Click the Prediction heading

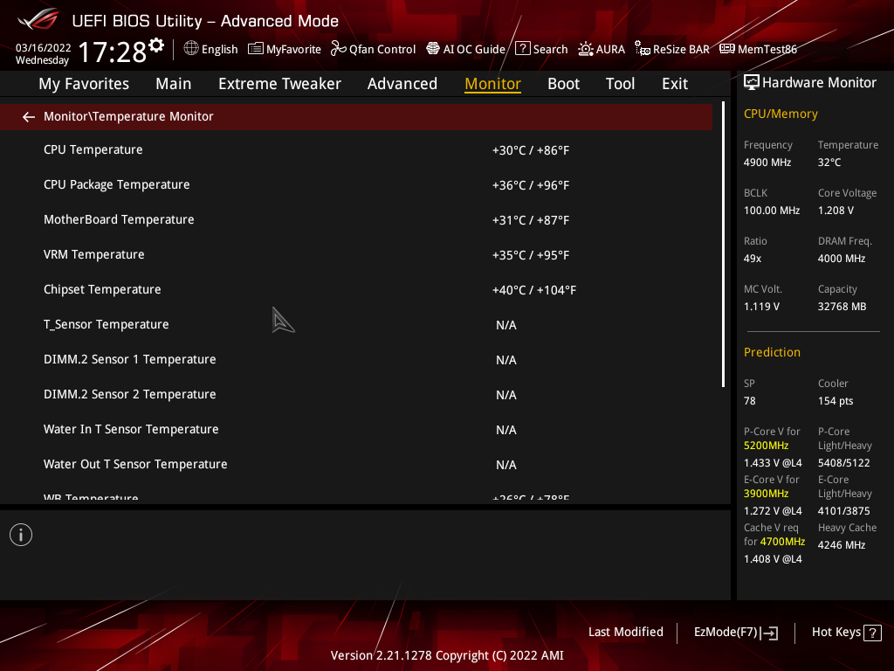pos(772,353)
